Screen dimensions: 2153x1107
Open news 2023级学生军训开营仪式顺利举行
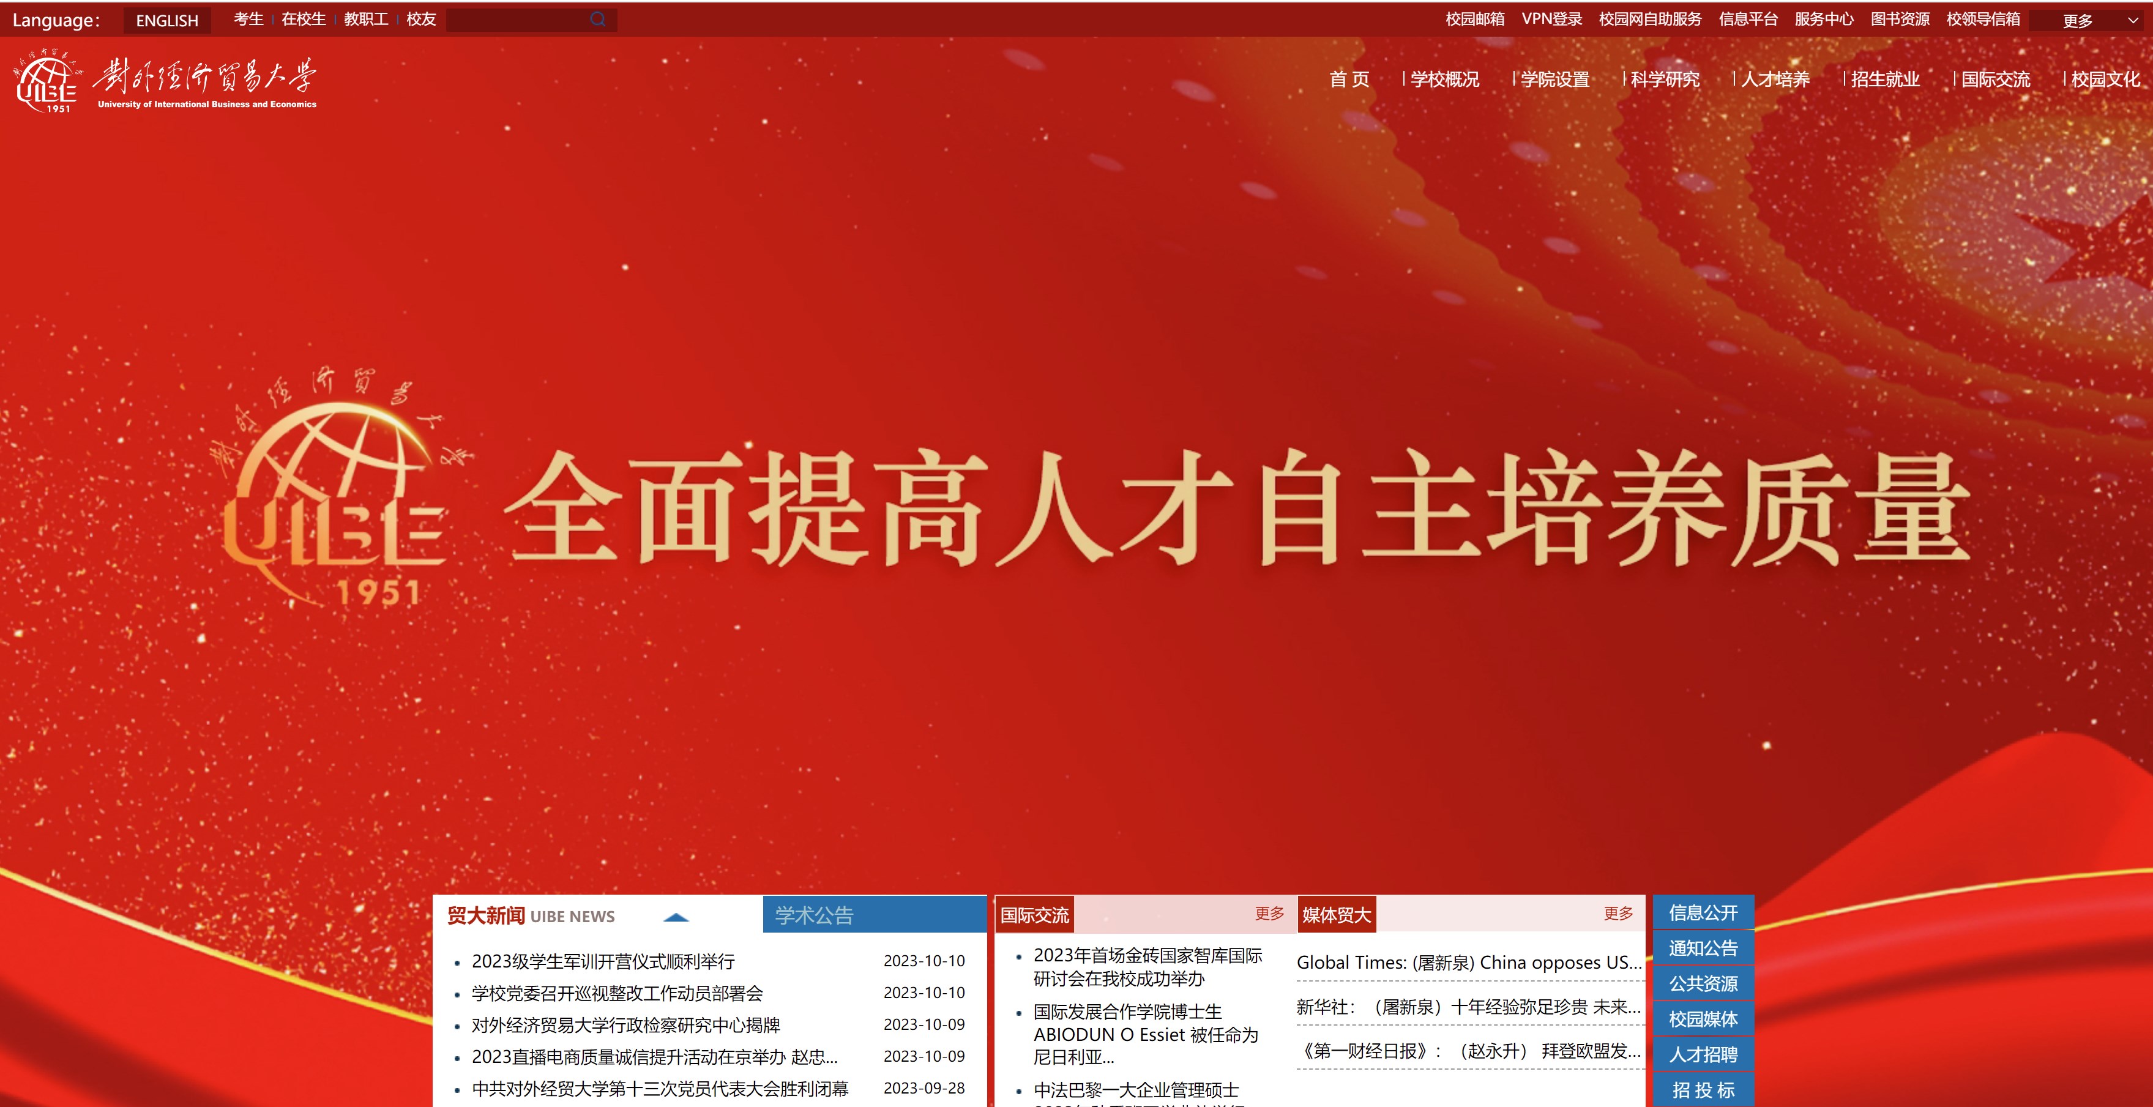[x=603, y=961]
